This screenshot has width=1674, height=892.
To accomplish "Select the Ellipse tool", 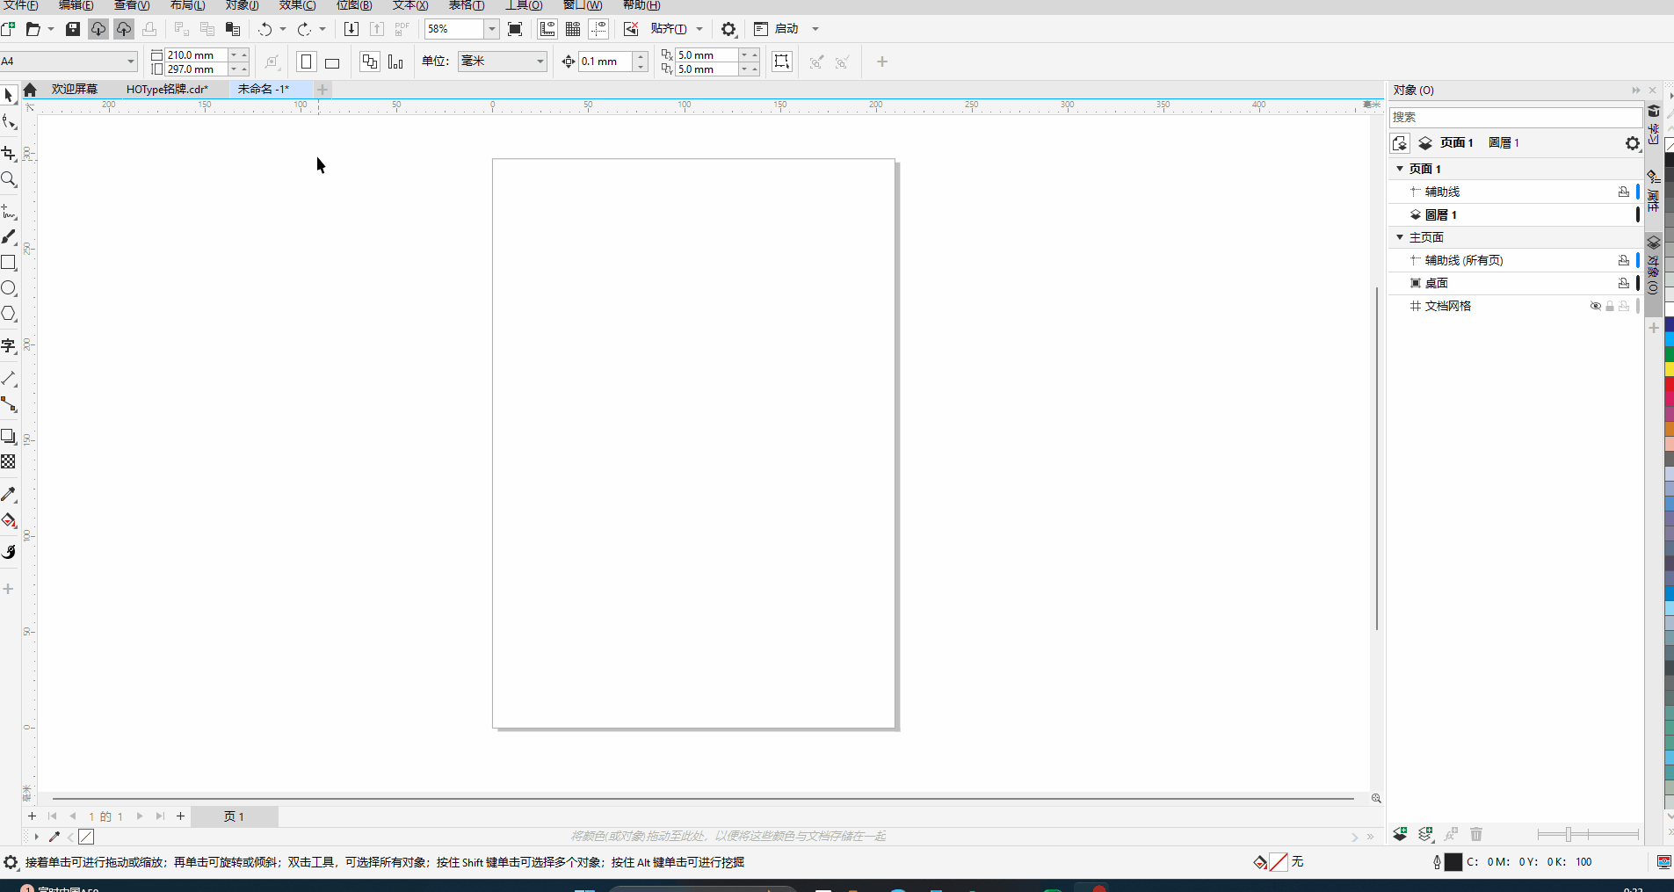I will tap(9, 288).
